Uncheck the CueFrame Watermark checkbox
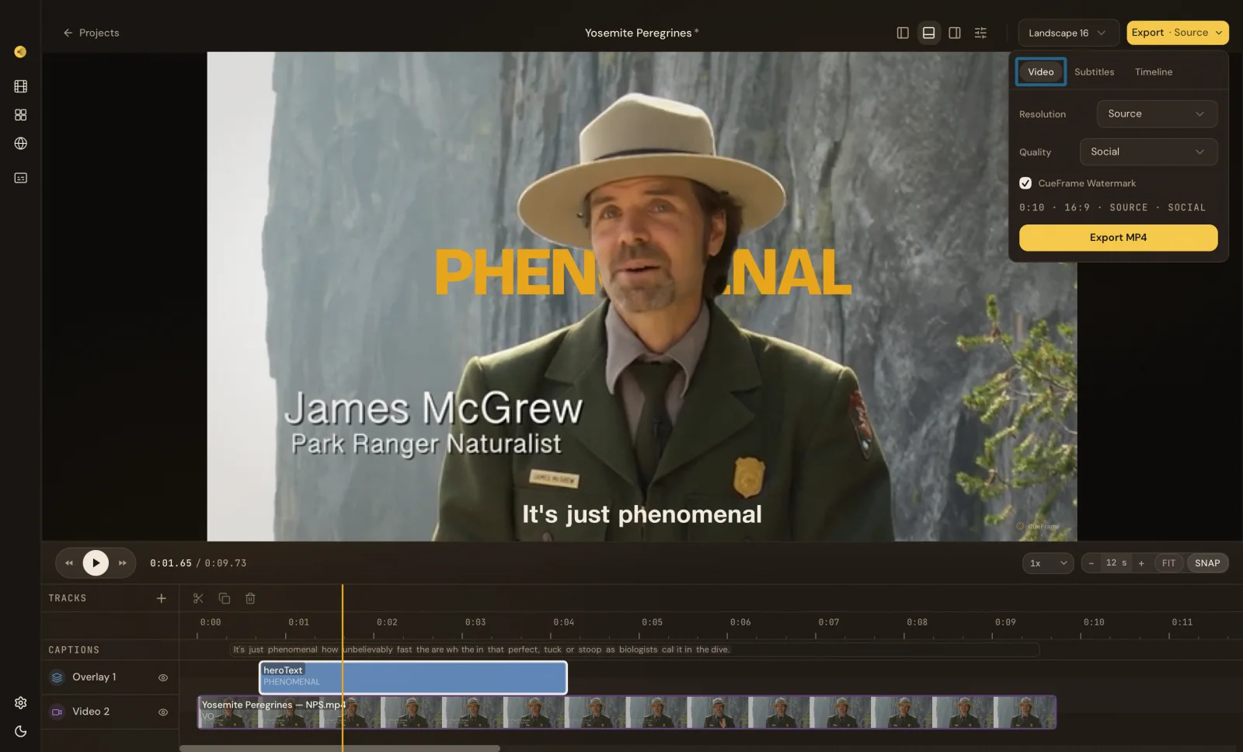Screen dimensions: 1243x752 pyautogui.click(x=1025, y=183)
